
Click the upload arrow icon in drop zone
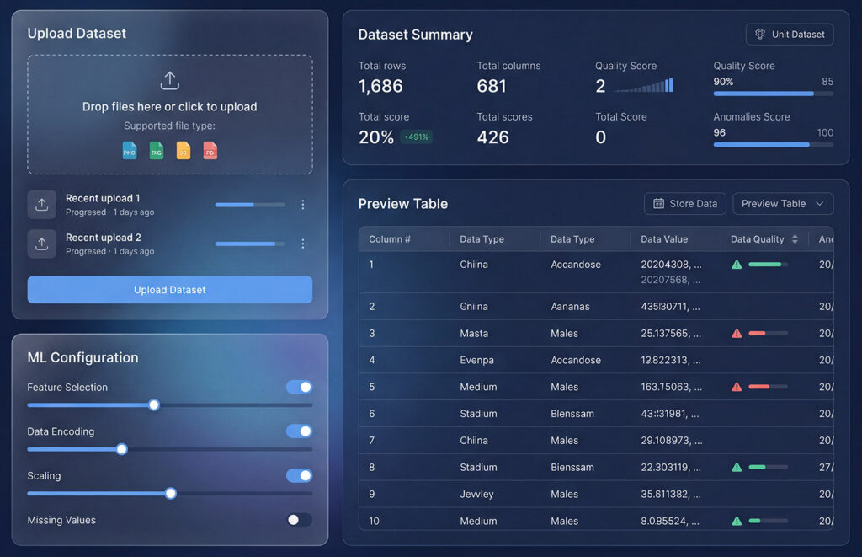click(x=170, y=80)
